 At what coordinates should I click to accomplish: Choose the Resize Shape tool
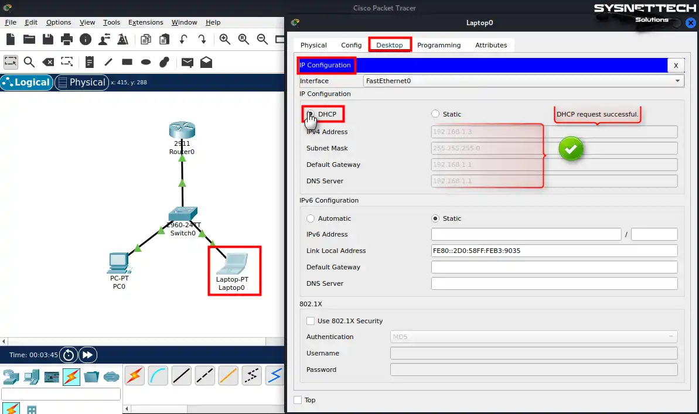point(67,62)
